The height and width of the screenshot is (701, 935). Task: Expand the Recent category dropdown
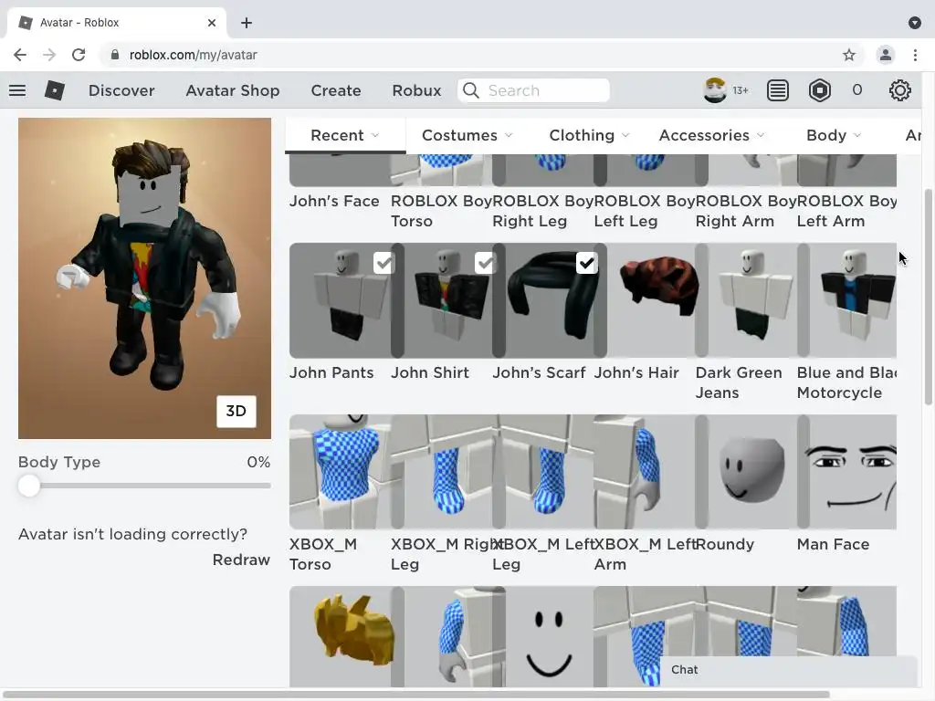[x=345, y=135]
